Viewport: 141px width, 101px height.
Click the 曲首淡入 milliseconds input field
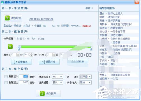[x=24, y=77]
